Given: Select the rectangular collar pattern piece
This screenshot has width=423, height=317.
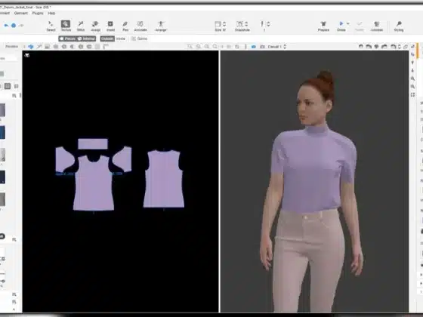Looking at the screenshot, I should (x=93, y=143).
